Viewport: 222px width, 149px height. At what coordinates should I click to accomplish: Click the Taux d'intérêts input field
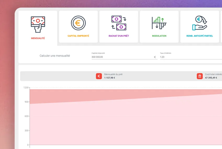(x=191, y=57)
